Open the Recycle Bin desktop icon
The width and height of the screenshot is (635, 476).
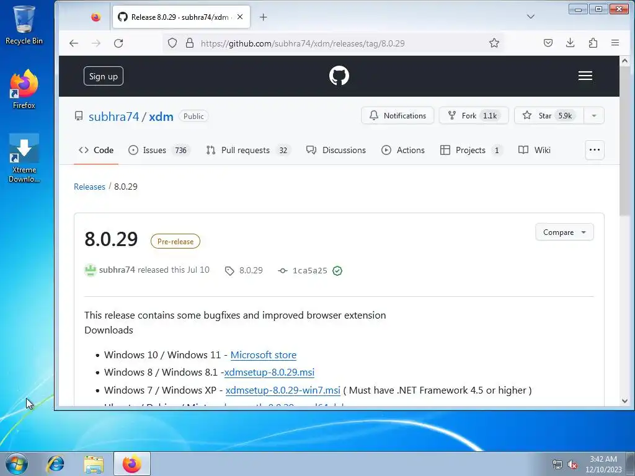coord(24,25)
